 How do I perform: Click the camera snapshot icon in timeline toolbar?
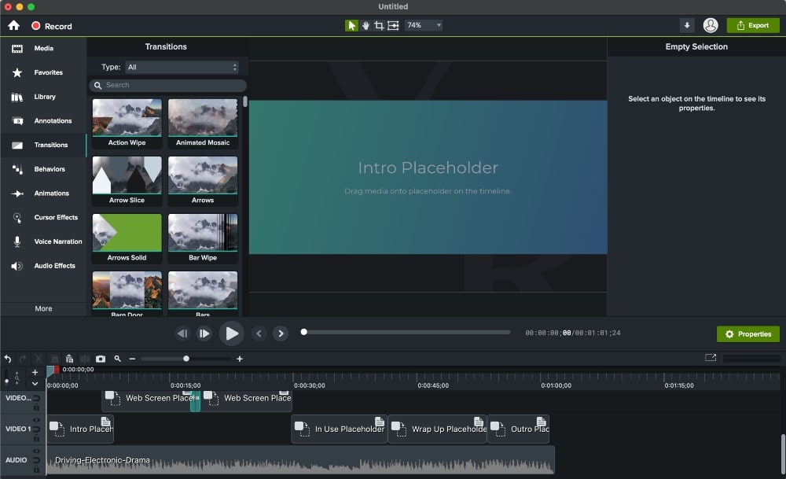(x=101, y=359)
